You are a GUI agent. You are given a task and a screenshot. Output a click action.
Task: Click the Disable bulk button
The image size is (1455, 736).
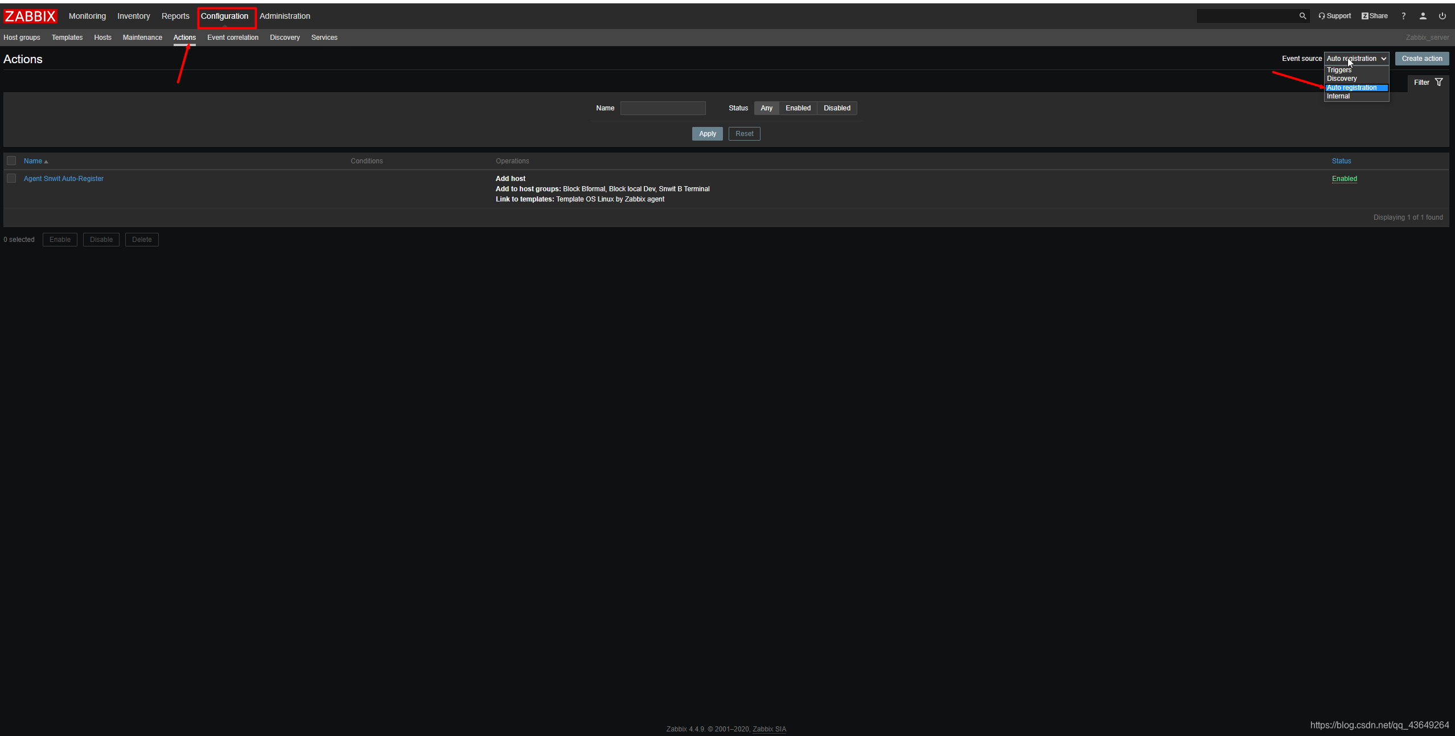101,240
